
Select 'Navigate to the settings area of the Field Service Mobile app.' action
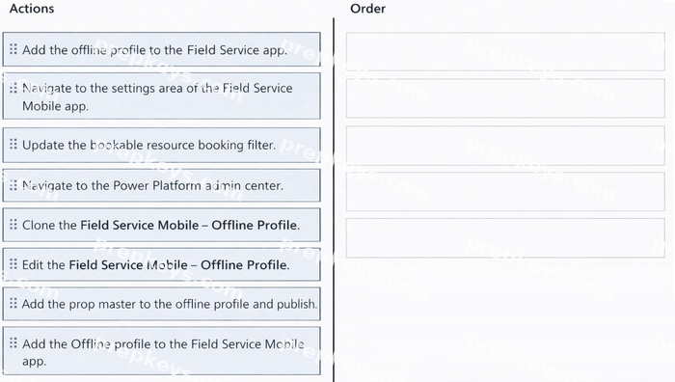(x=161, y=96)
